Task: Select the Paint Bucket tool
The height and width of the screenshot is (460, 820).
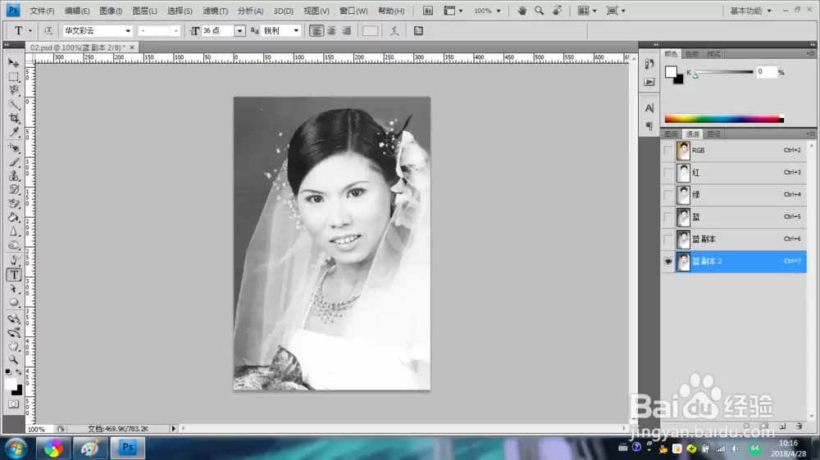Action: point(14,217)
